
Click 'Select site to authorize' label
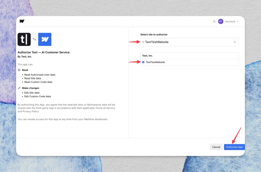tap(154, 35)
